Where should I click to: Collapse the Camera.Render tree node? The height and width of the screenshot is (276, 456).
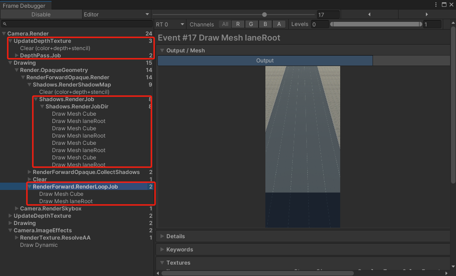(x=4, y=34)
